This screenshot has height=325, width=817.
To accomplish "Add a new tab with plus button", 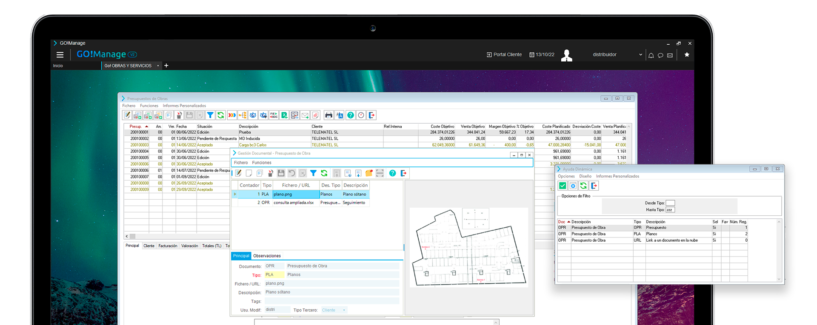I will pyautogui.click(x=166, y=65).
